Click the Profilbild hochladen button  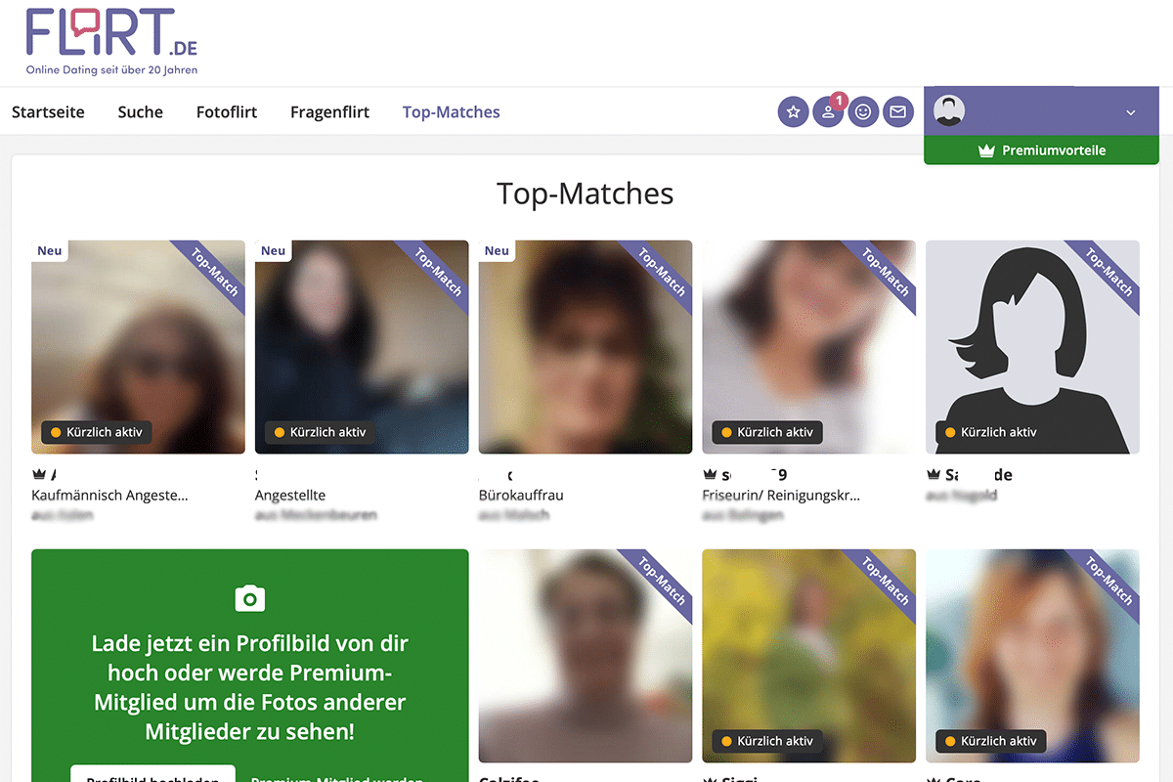point(152,777)
